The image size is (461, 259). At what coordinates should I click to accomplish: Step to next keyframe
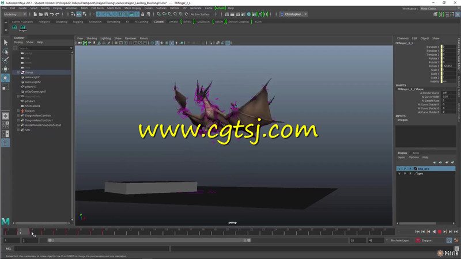coord(445,232)
